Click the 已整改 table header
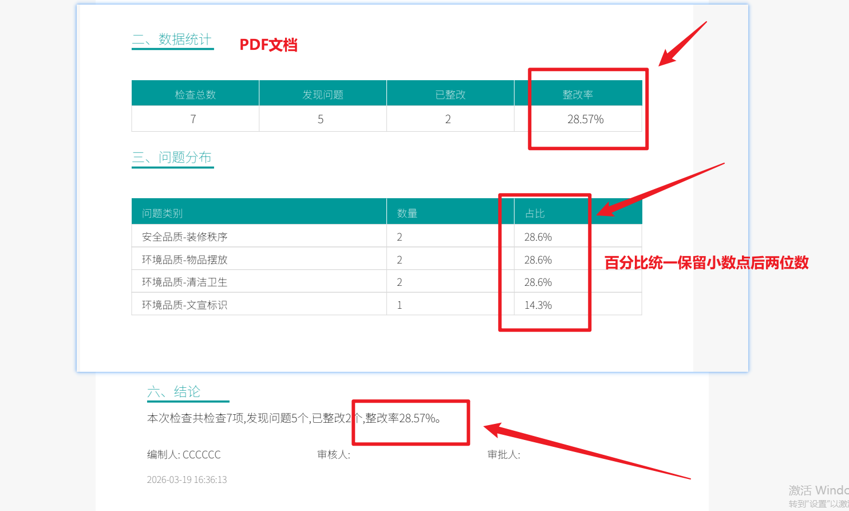849x511 pixels. point(450,95)
